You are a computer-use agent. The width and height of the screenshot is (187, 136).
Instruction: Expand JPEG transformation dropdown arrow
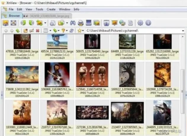(45, 23)
